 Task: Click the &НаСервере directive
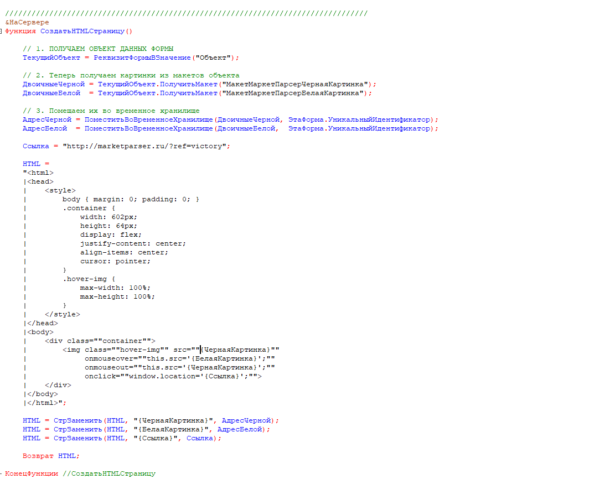point(27,22)
